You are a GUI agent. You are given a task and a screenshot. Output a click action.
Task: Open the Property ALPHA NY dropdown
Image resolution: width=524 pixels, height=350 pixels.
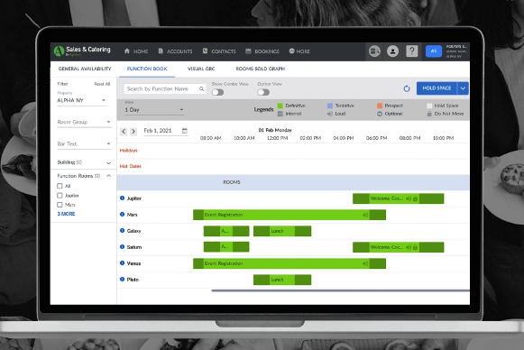click(x=81, y=100)
